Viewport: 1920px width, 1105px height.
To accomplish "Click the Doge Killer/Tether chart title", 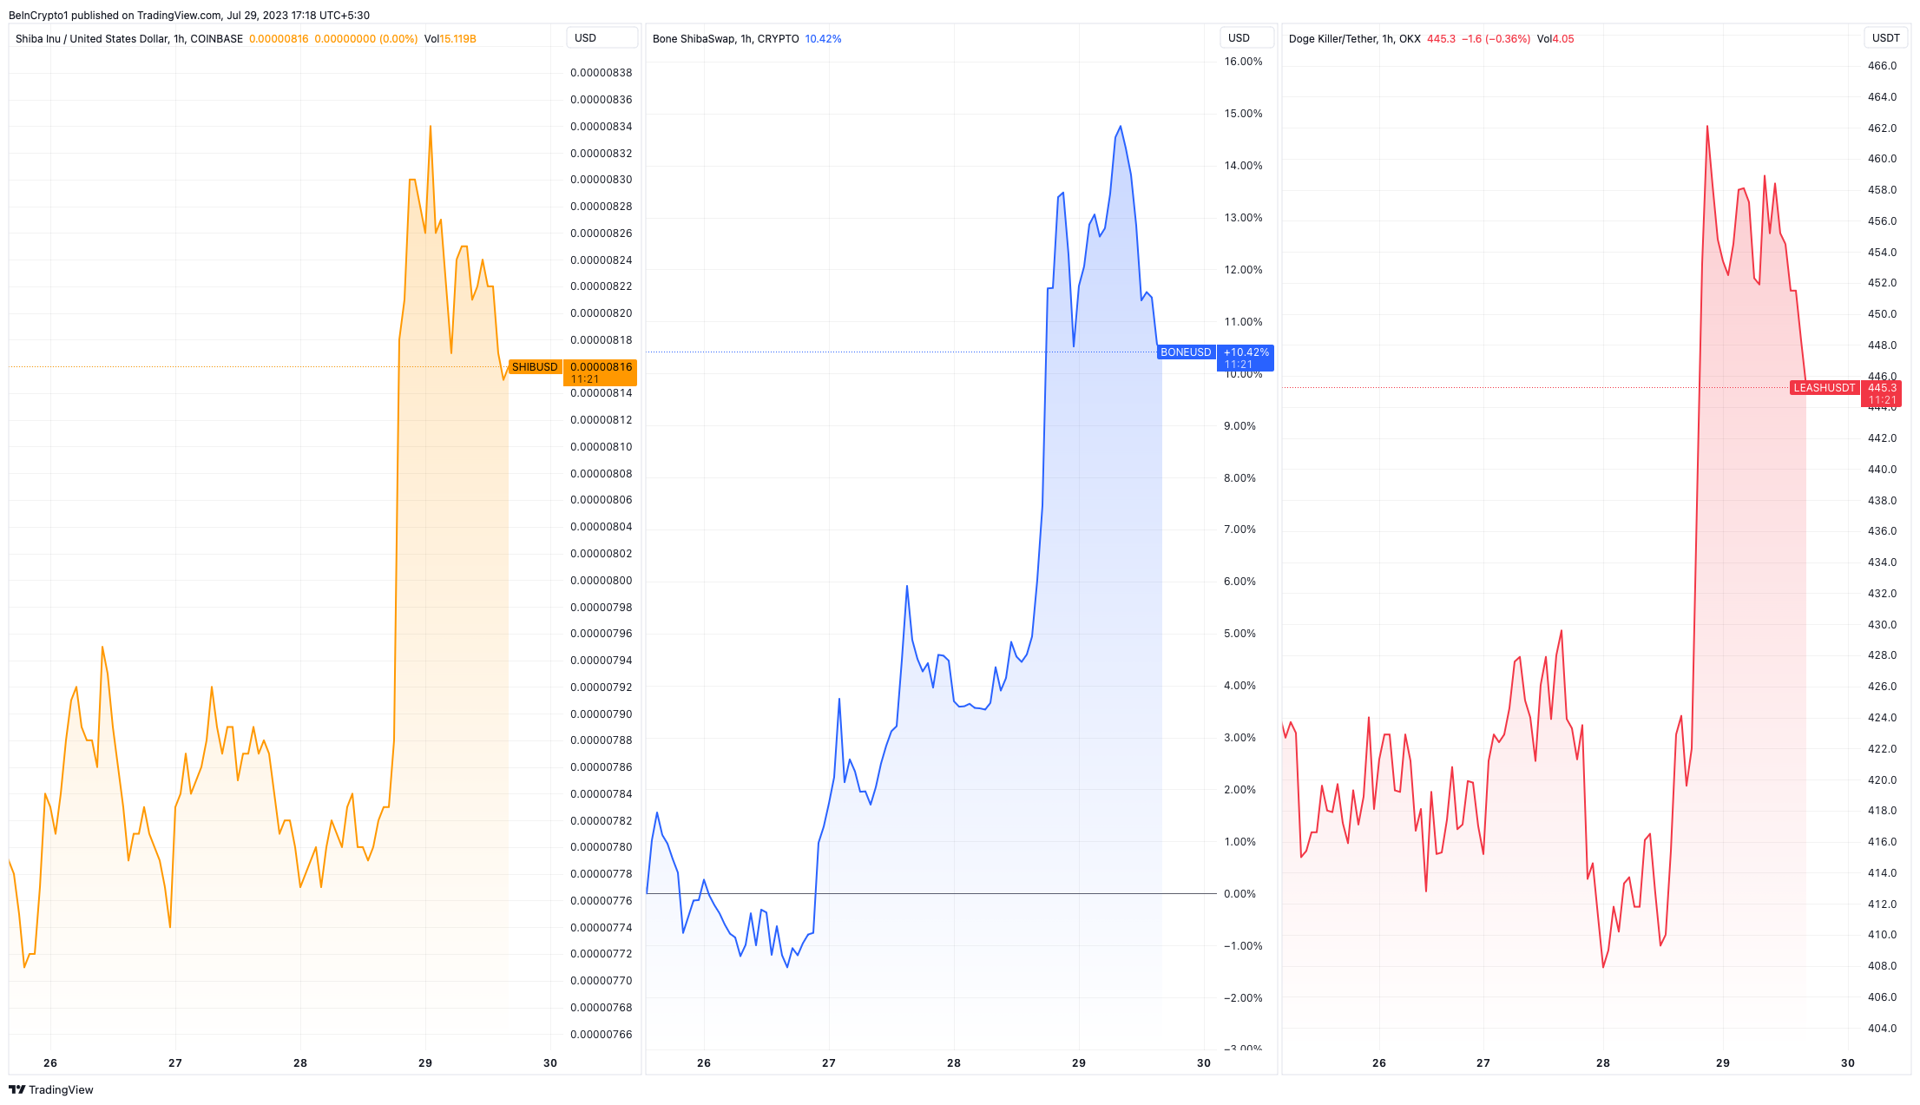I will coord(1354,39).
